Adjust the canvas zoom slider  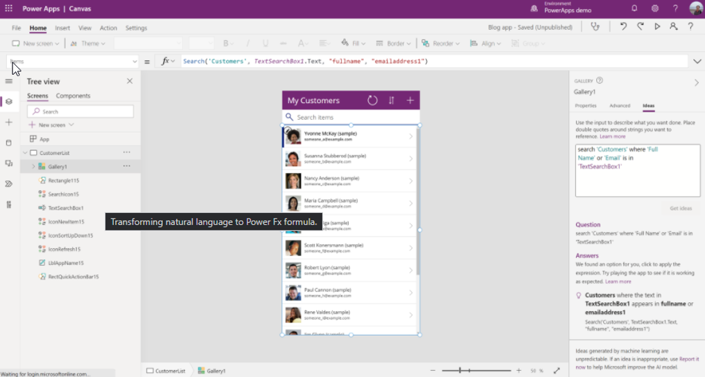click(476, 370)
